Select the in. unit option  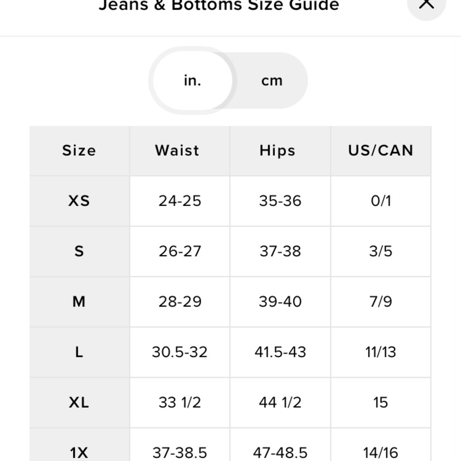193,81
